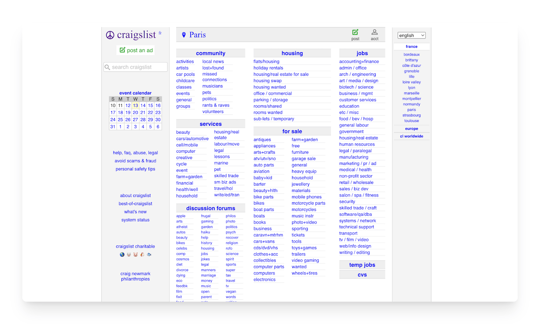540x324 pixels.
Task: Open sub-lets / temporary housing
Action: point(274,119)
